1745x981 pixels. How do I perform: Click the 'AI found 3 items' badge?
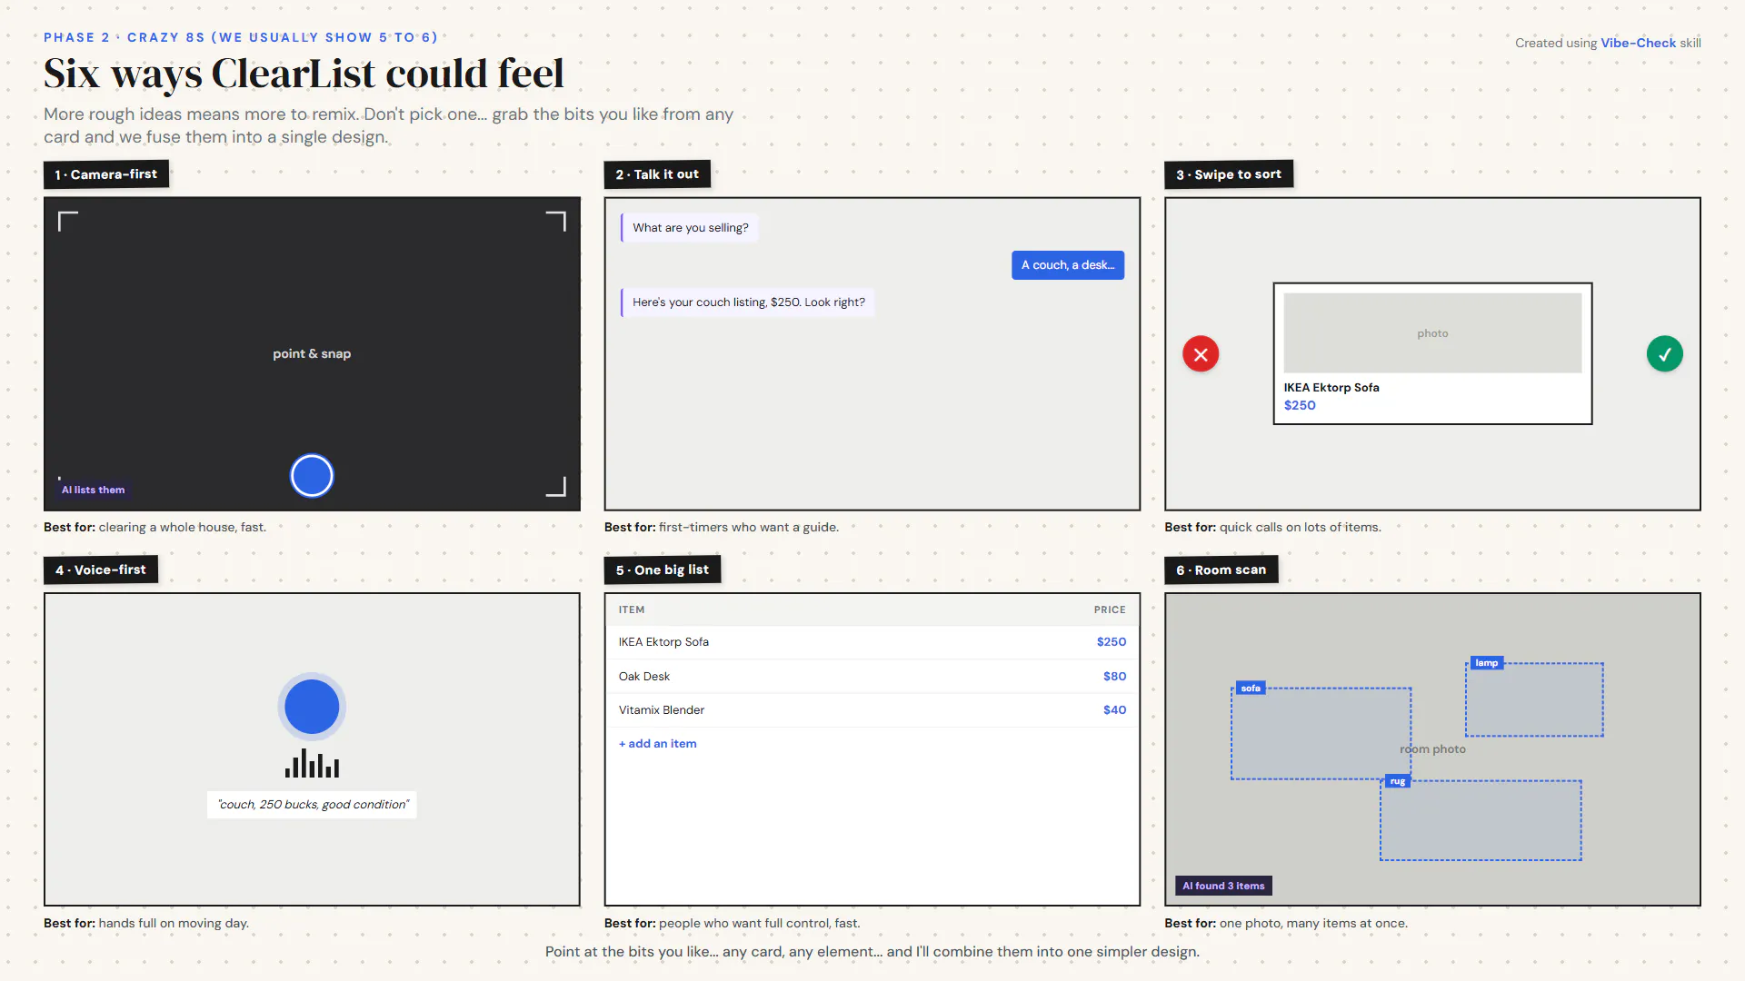tap(1223, 886)
